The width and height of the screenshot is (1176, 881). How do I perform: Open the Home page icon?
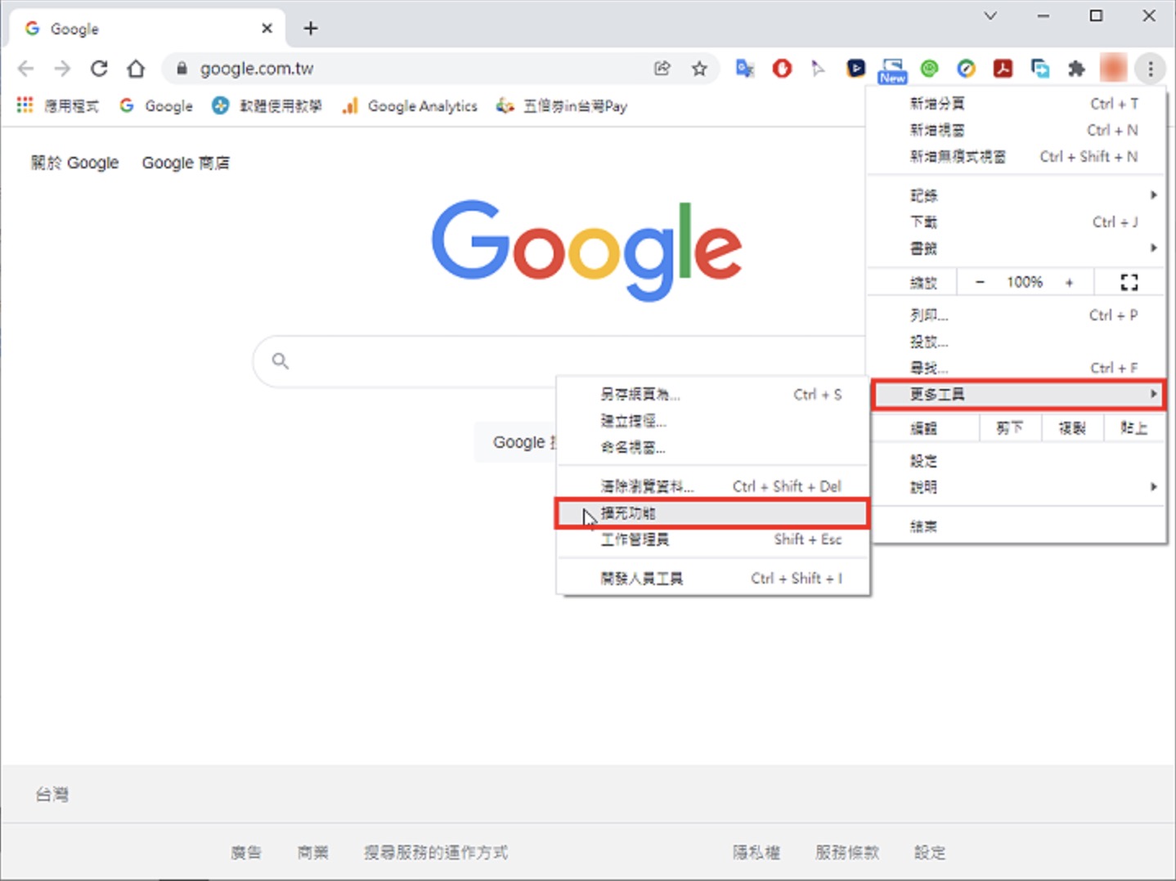(136, 69)
